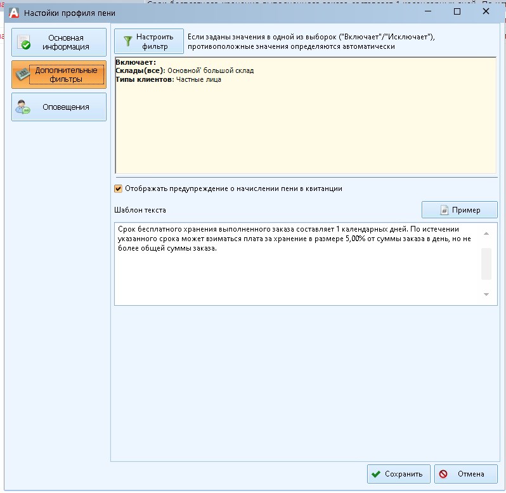
Task: Click the document icon on Основная информация
Action: pyautogui.click(x=23, y=43)
